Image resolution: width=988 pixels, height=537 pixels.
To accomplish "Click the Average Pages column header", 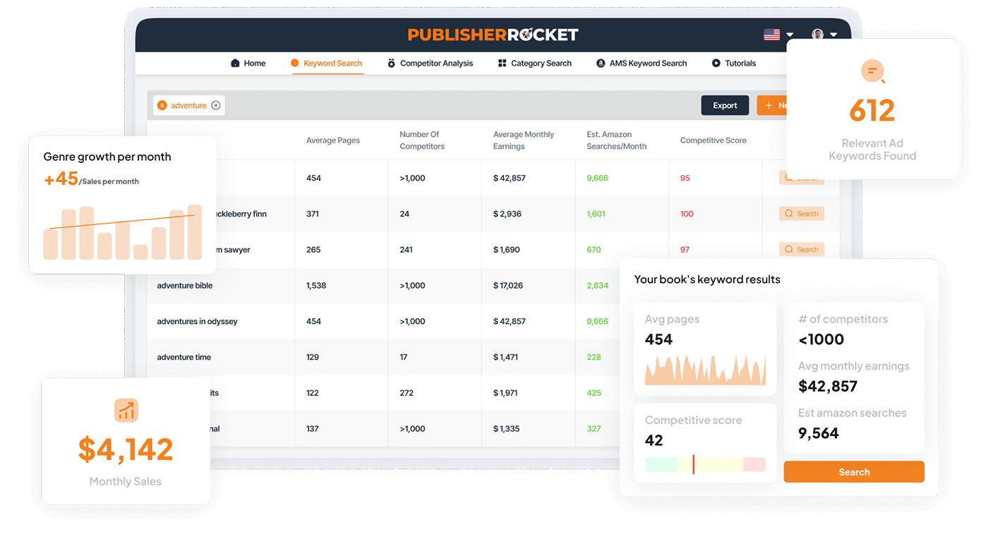I will coord(333,140).
